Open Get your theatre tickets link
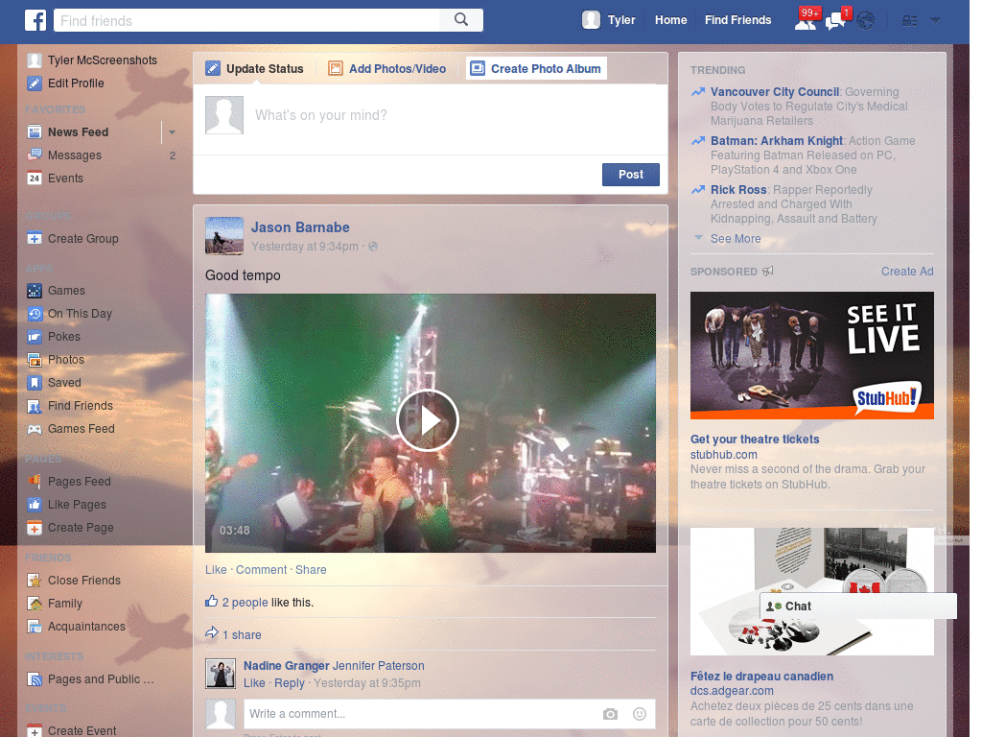The height and width of the screenshot is (737, 982). (x=755, y=439)
